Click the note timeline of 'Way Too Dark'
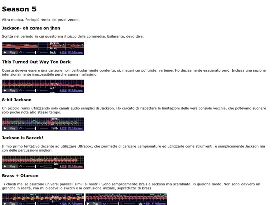 click(x=43, y=84)
